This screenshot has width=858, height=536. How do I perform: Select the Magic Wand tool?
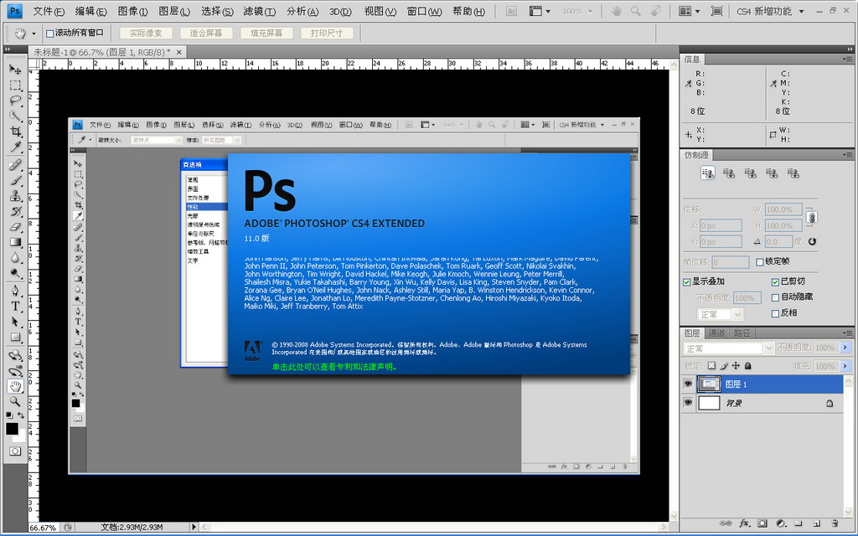(15, 116)
